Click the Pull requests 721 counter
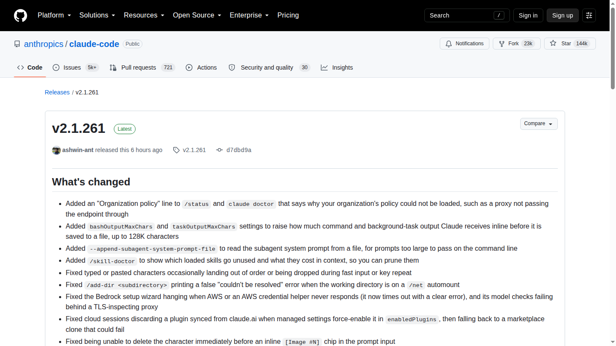The image size is (616, 346). [x=168, y=67]
